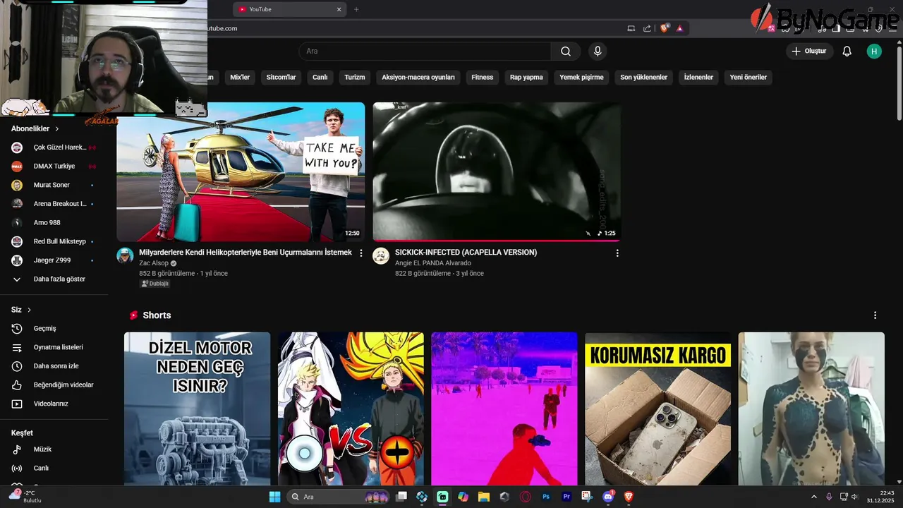Show hidden system tray icons chevron
Viewport: 903px width, 508px height.
[814, 497]
